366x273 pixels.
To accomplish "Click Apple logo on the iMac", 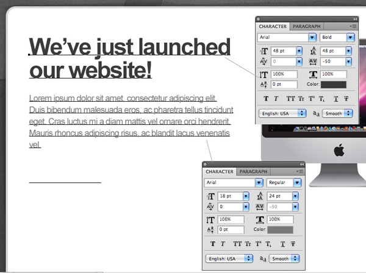I will click(339, 150).
